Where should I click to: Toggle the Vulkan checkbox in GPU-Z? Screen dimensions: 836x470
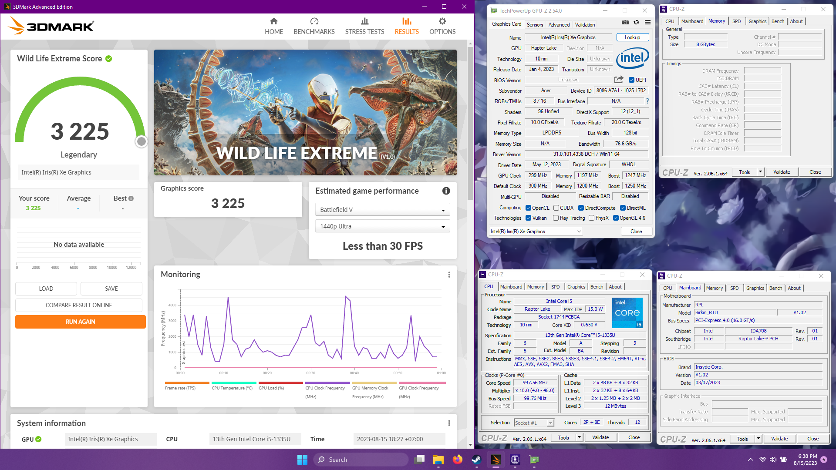pyautogui.click(x=528, y=218)
